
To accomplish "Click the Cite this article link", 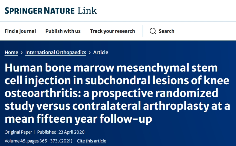I will click(91, 141).
